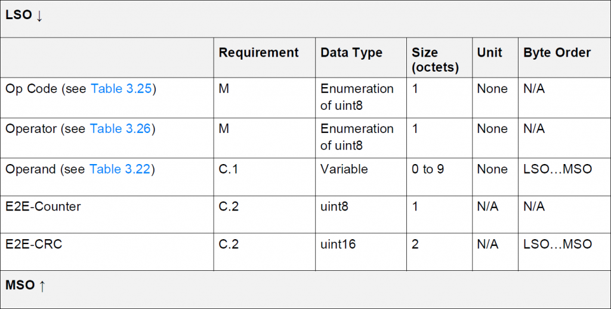Select the E2E-CRC row label
This screenshot has width=611, height=309.
point(33,243)
